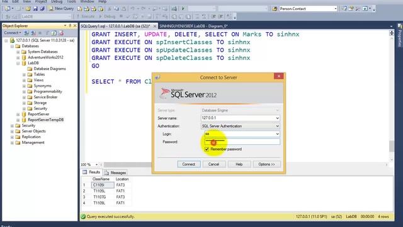Click the Help button in the dialog
Viewport: 403px width, 227px height.
point(239,164)
